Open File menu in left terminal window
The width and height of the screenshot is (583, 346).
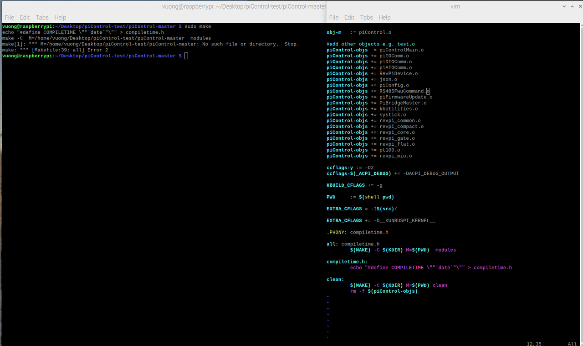tap(10, 17)
